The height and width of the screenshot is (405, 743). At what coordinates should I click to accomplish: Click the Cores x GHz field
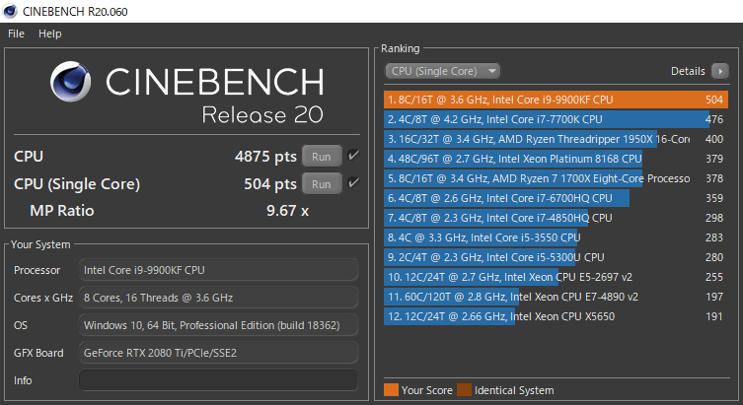pyautogui.click(x=218, y=298)
